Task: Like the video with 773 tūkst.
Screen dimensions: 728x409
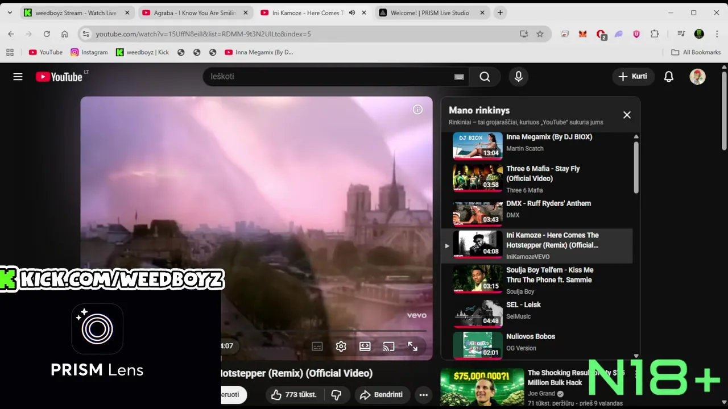Action: (x=293, y=395)
